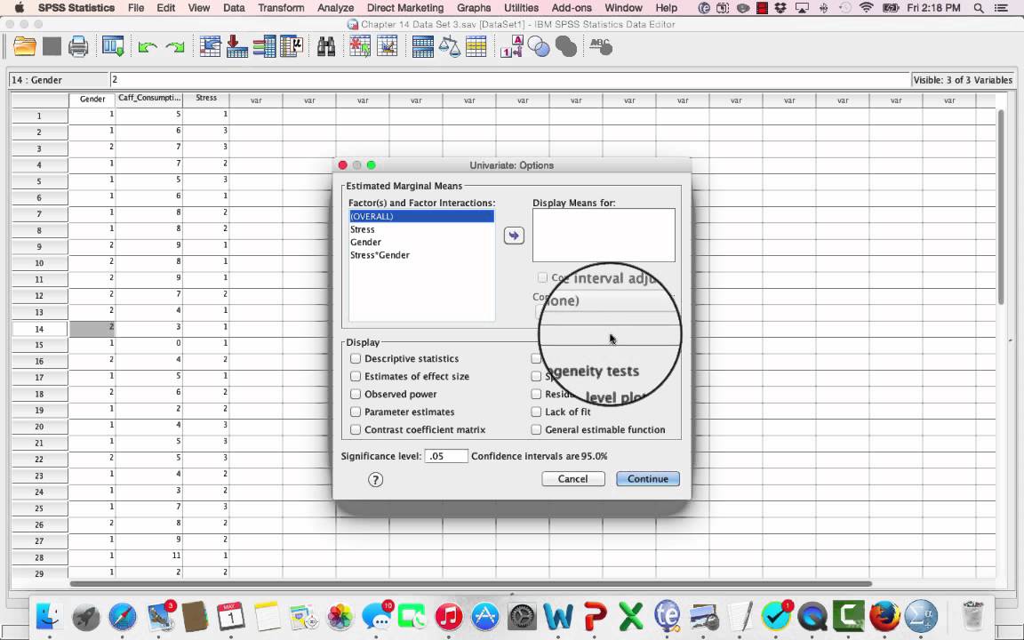
Task: Click the Display Means for list box
Action: (x=604, y=236)
